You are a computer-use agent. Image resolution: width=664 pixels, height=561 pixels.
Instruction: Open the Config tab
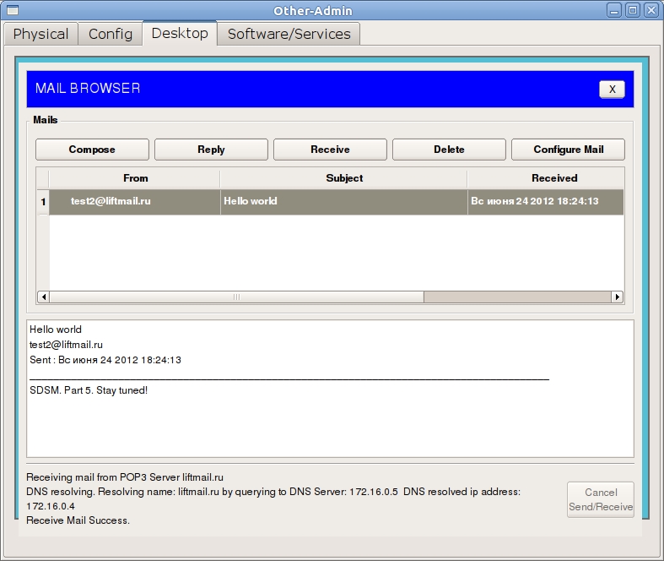[x=111, y=34]
